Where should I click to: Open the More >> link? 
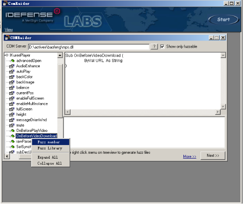click(x=190, y=156)
